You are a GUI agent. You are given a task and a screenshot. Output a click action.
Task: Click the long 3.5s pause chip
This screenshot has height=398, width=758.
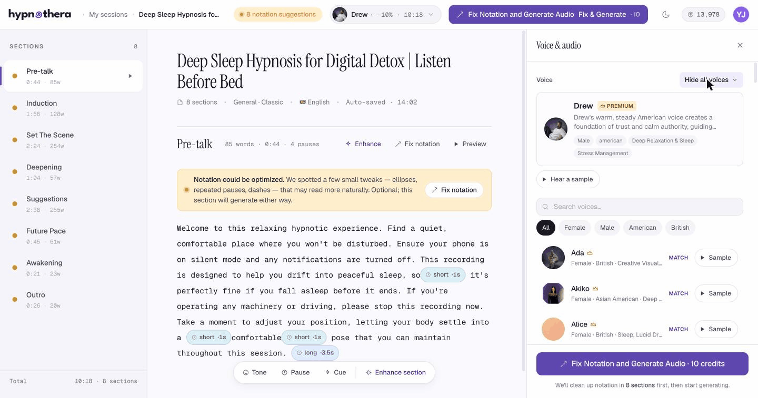coord(314,353)
